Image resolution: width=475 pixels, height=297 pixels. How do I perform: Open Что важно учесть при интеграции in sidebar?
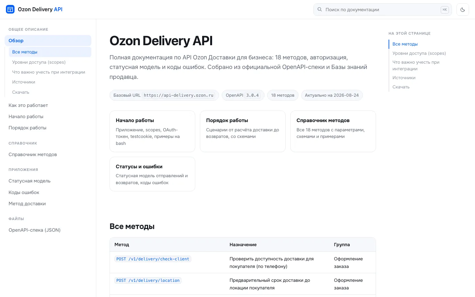tap(48, 72)
